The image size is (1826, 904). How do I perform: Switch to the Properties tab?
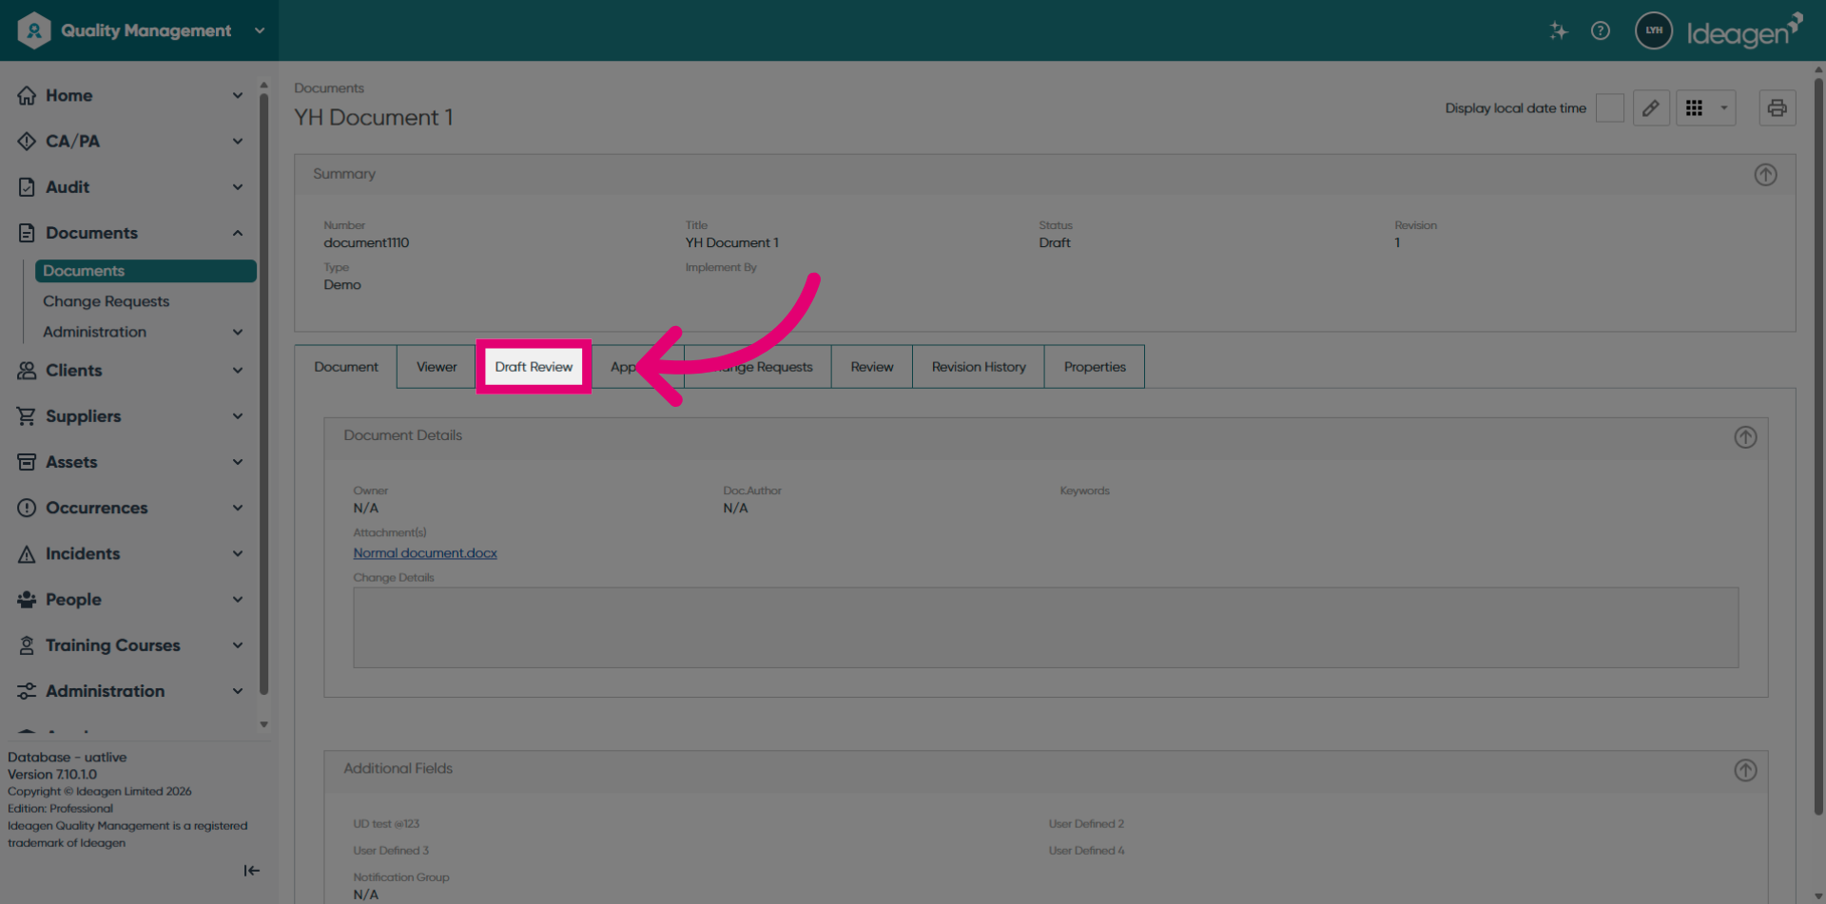(1095, 367)
